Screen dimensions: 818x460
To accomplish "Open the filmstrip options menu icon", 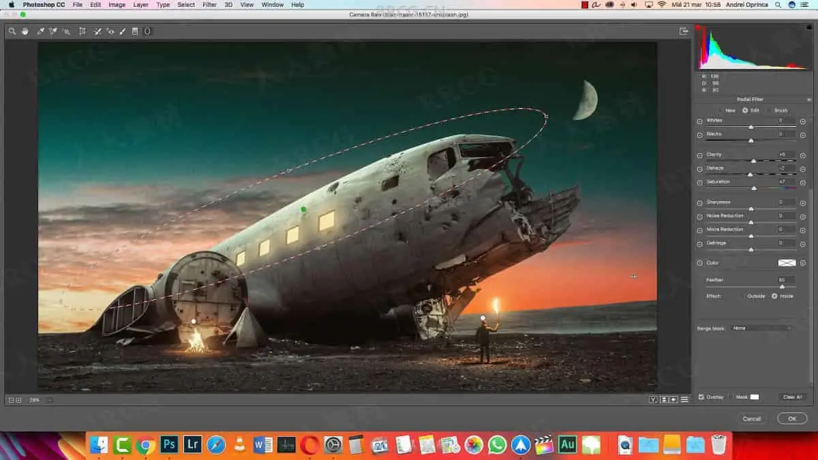I will [684, 399].
